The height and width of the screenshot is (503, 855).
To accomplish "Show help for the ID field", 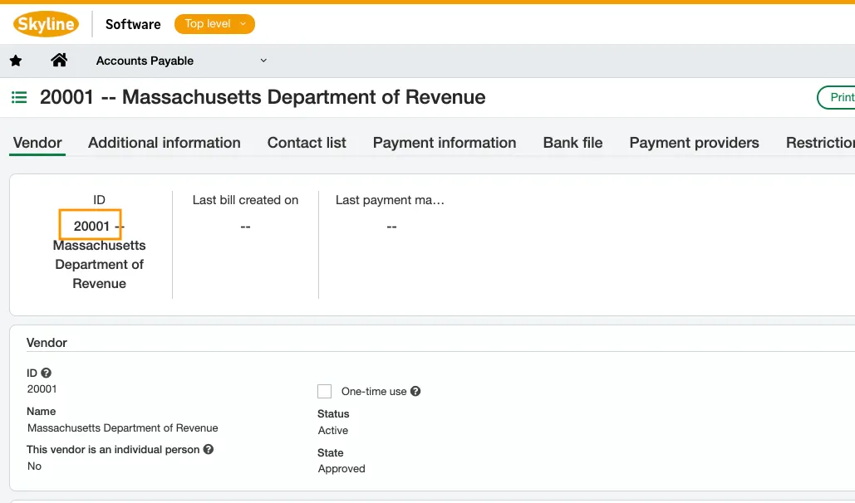I will 47,373.
